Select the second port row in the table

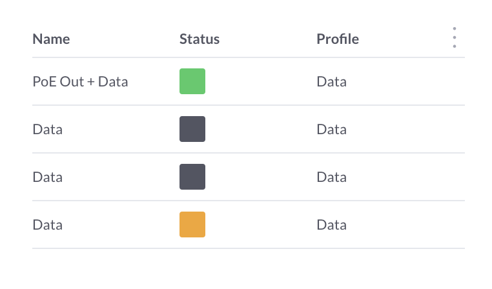(258, 130)
